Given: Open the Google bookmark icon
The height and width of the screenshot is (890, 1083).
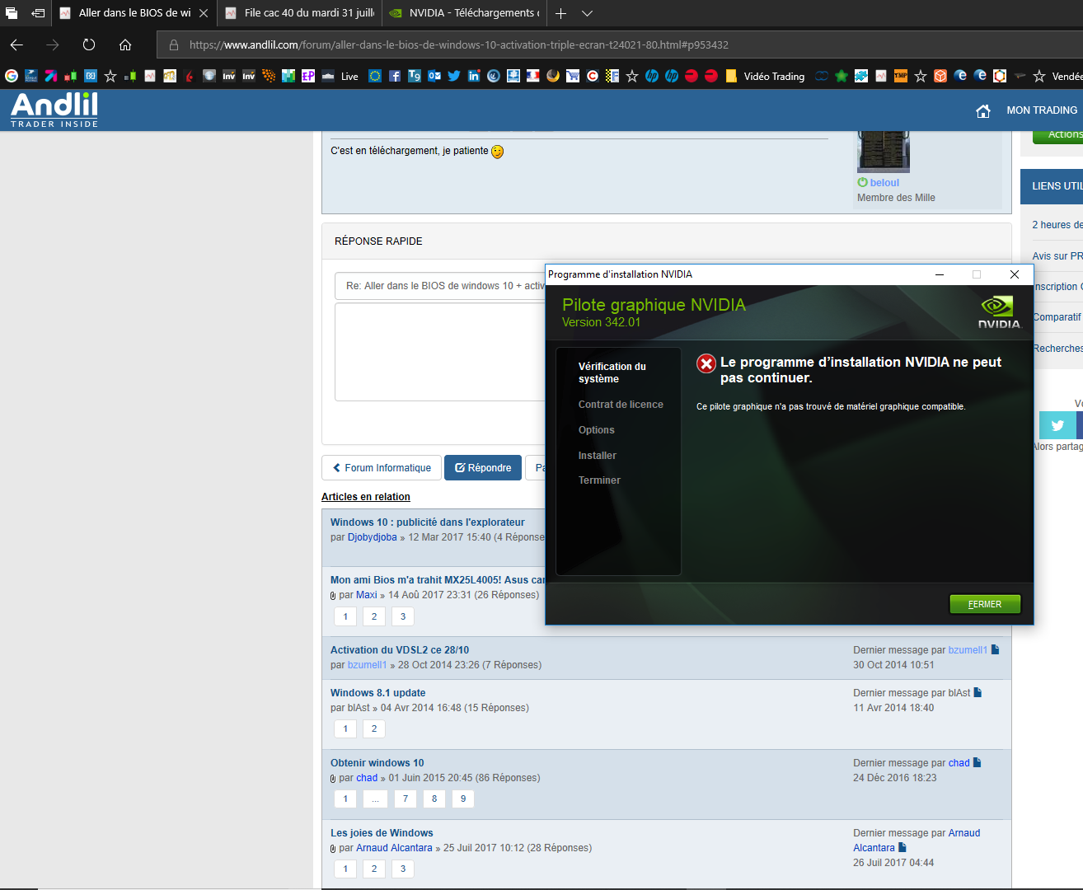Looking at the screenshot, I should [x=12, y=76].
